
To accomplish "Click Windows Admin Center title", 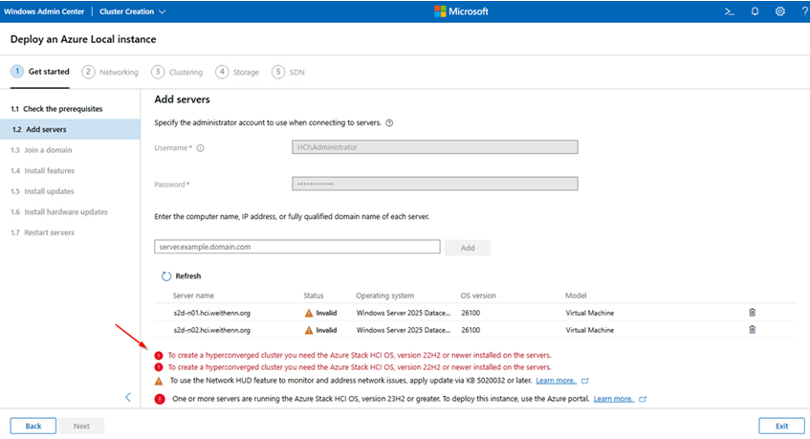I will tap(47, 11).
